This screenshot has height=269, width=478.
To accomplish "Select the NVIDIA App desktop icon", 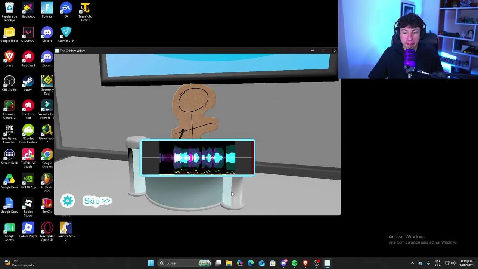I will [28, 181].
